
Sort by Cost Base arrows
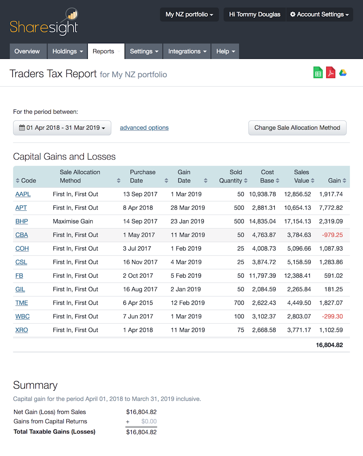[x=277, y=181]
